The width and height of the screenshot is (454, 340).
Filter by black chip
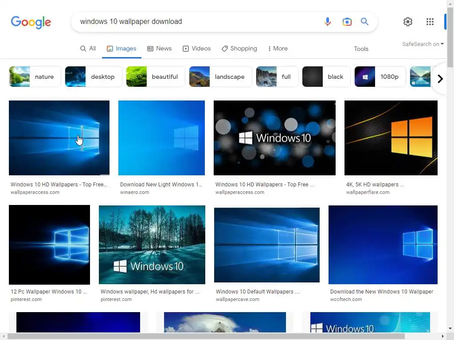326,77
